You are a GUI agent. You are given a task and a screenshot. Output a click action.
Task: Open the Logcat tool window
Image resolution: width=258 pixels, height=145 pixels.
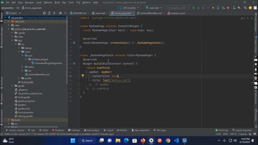click(108, 130)
